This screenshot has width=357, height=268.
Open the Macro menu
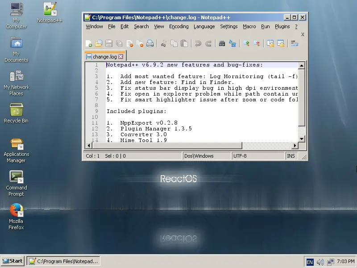(249, 26)
